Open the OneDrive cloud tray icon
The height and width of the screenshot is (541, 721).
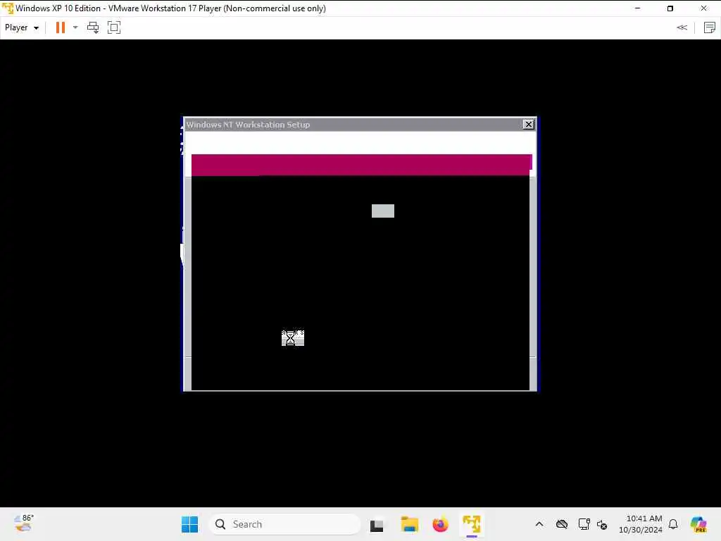pos(561,524)
